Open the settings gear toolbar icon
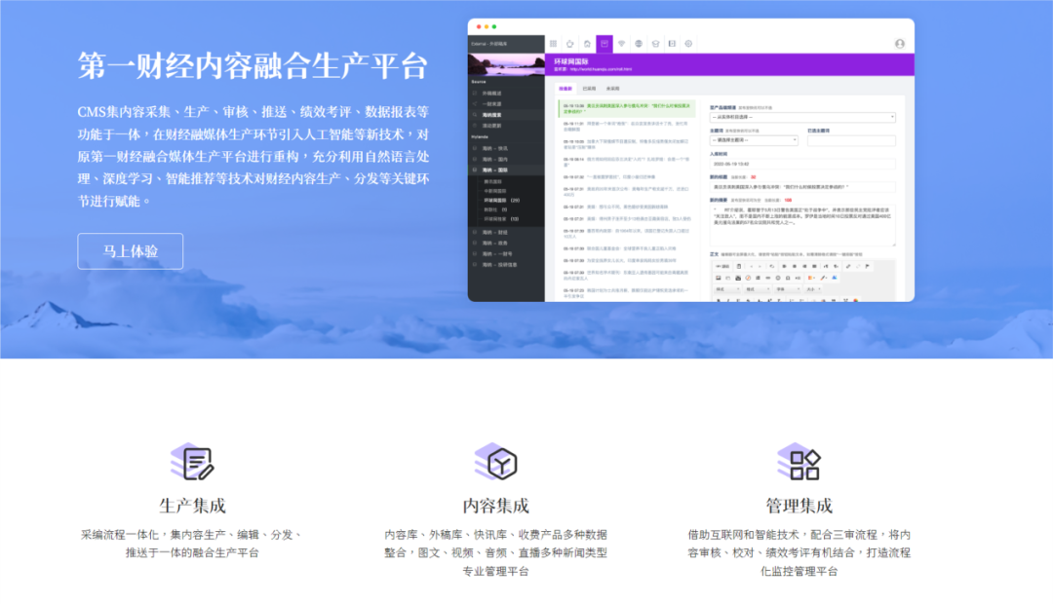 688,44
